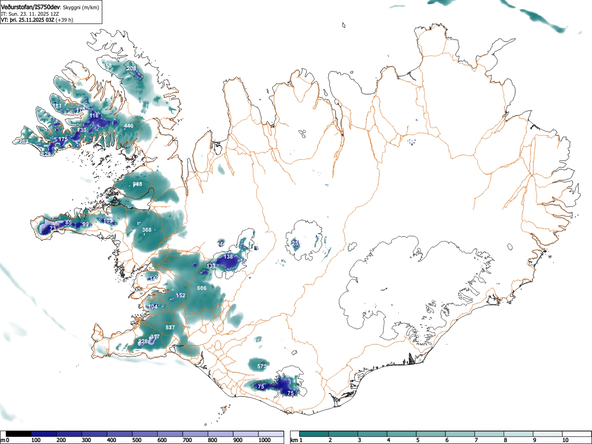The width and height of the screenshot is (592, 444).
Task: Click the 129 visibility value on the map
Action: click(46, 154)
